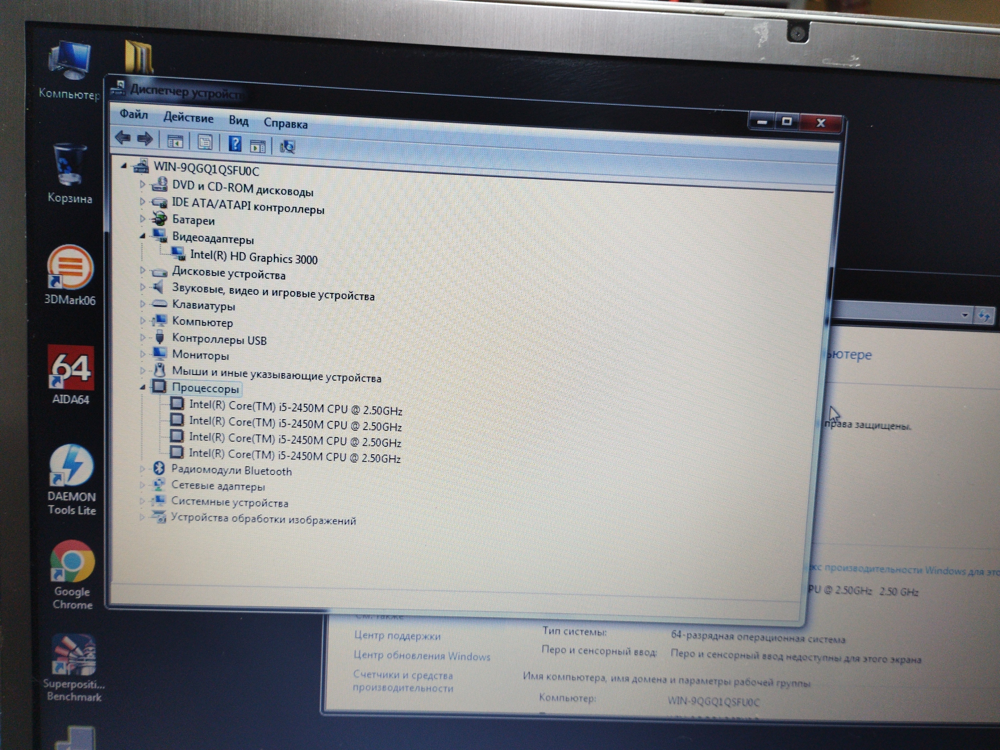Click the Видеоадаптеры display adapter icon

[159, 236]
